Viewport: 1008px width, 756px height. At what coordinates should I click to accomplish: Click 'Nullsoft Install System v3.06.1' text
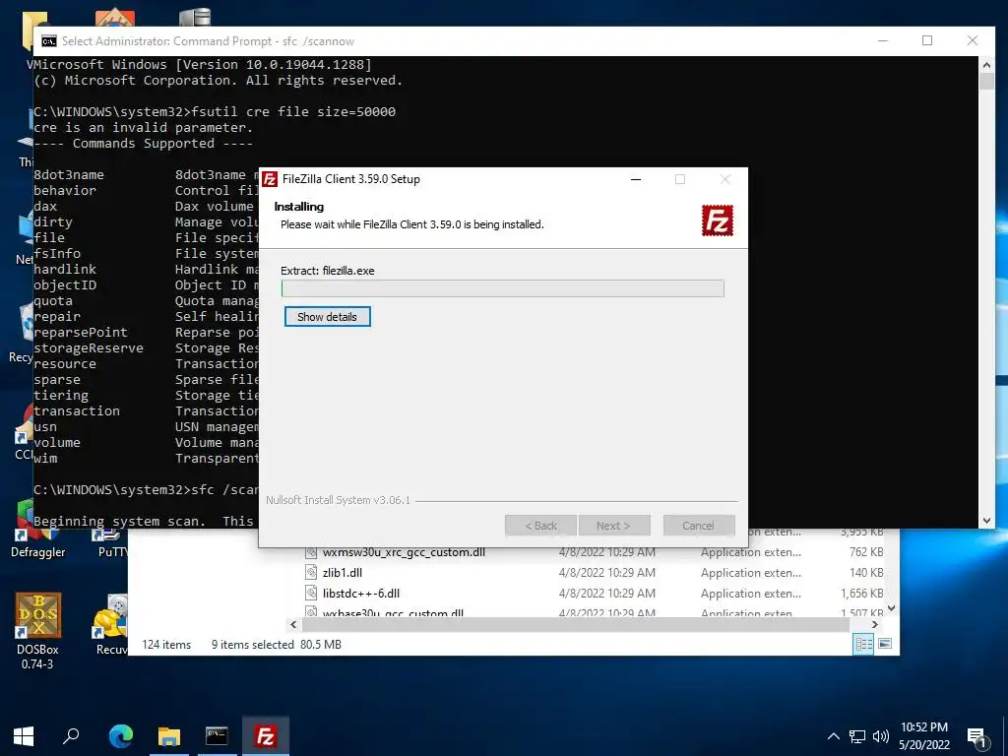click(339, 500)
